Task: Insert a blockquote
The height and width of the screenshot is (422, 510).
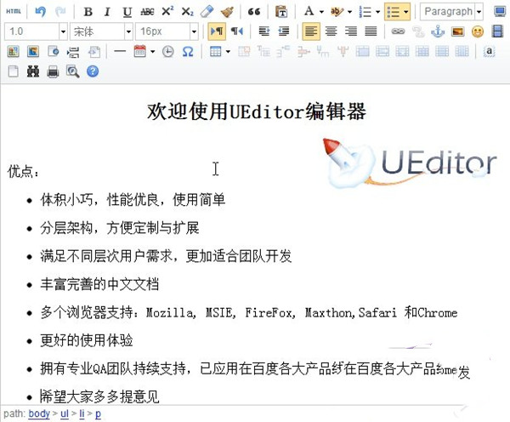Action: [x=254, y=12]
